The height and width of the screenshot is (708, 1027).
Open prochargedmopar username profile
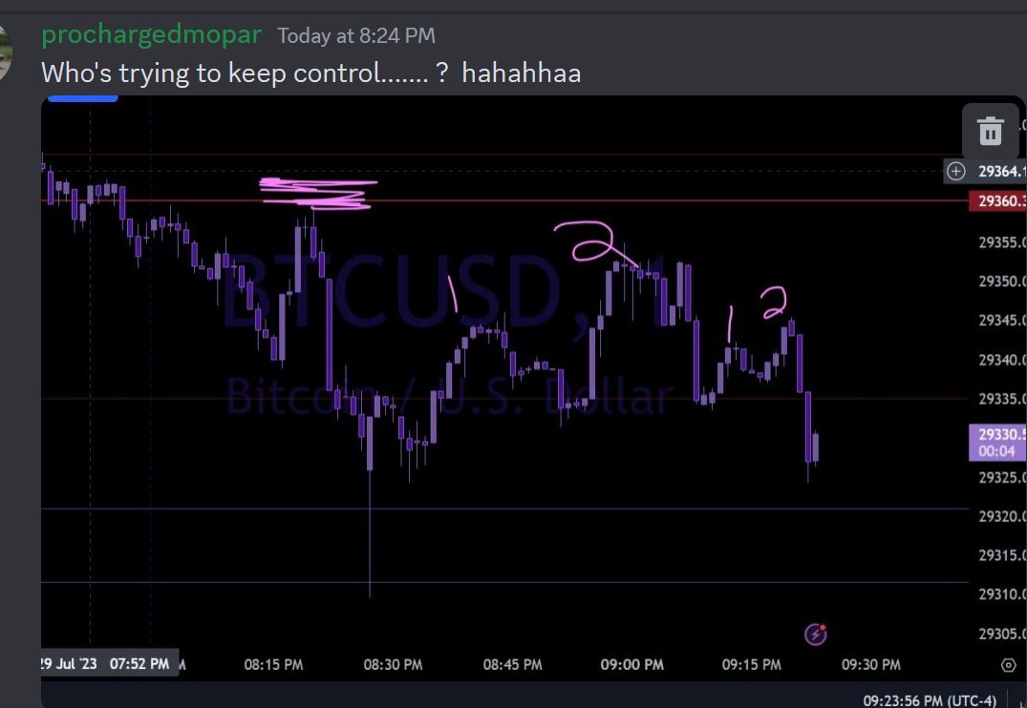(151, 34)
